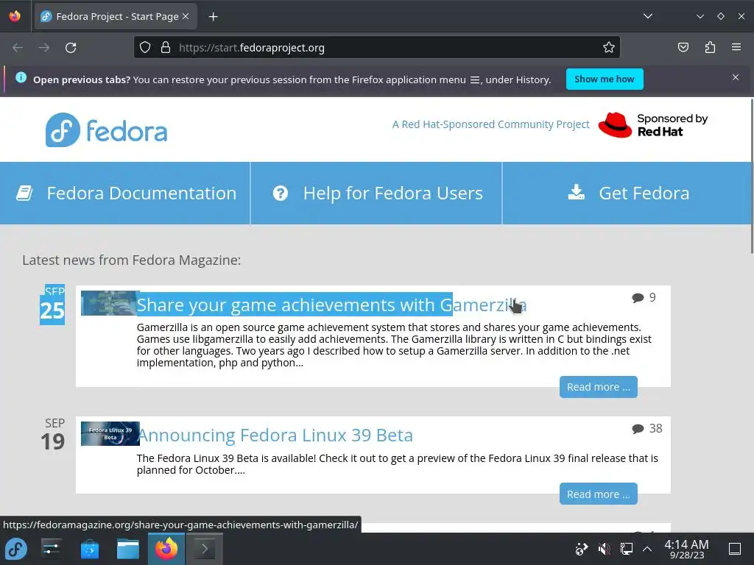Expand hidden system tray icons arrow
This screenshot has width=754, height=565.
pyautogui.click(x=647, y=549)
